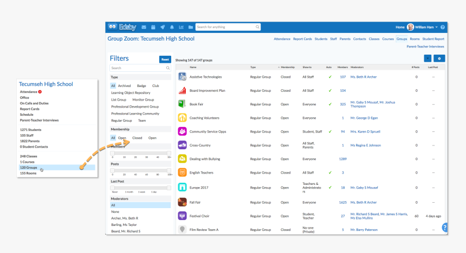Open the calendar icon in top bar
Screen dimensions: 466x253
(x=153, y=27)
